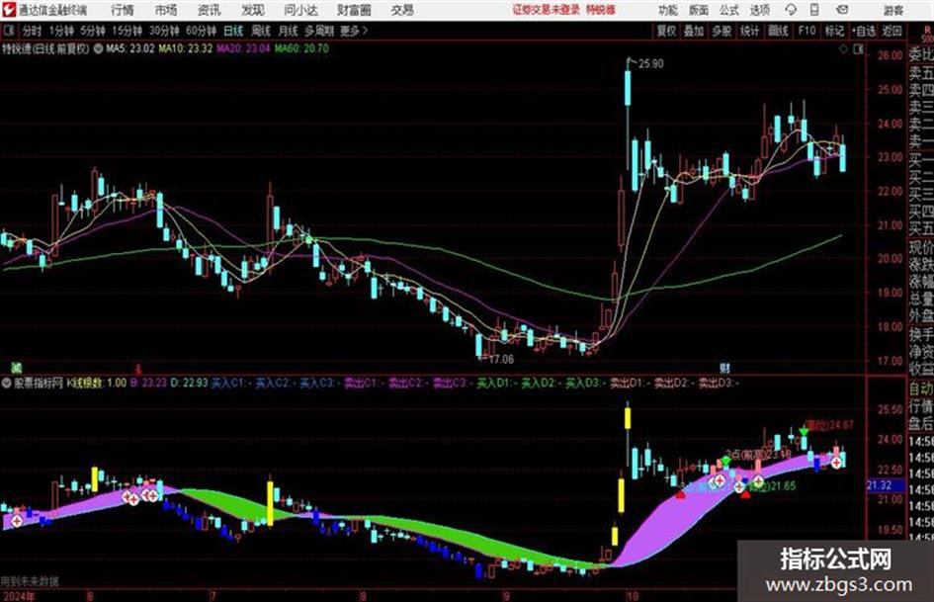The width and height of the screenshot is (934, 602).
Task: Click the 复权 toolbar button
Action: coord(666,31)
